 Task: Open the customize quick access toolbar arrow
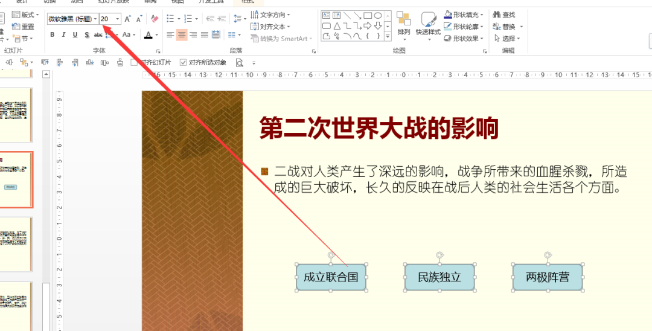click(254, 63)
